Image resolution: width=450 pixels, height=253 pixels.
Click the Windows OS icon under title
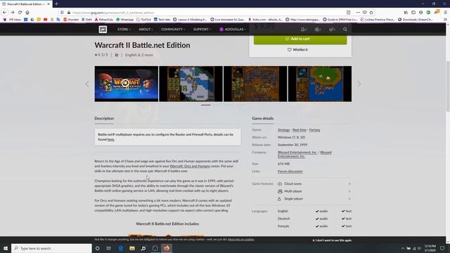117,55
